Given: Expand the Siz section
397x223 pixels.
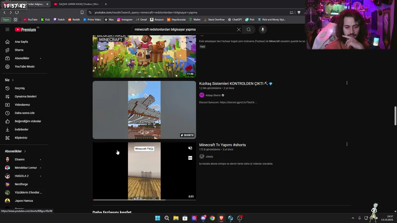Looking at the screenshot, I should [9, 80].
